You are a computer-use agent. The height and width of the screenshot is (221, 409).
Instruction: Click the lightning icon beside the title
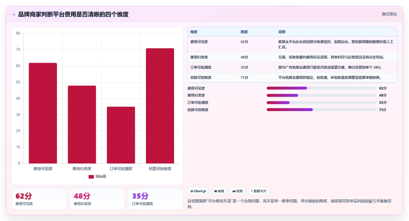14,14
